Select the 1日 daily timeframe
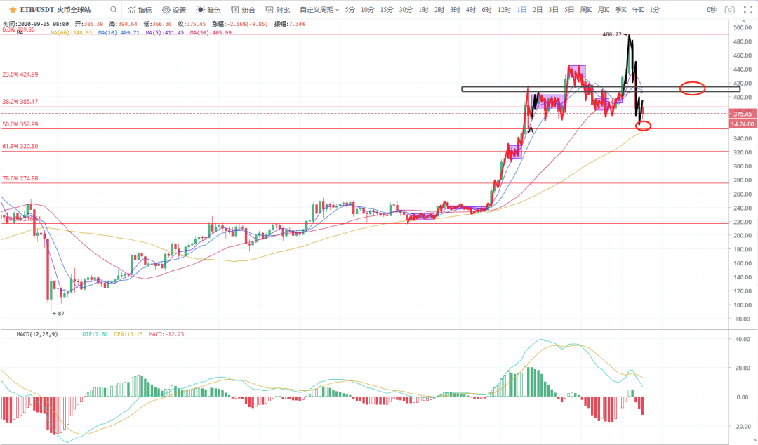758x445 pixels. pyautogui.click(x=521, y=10)
